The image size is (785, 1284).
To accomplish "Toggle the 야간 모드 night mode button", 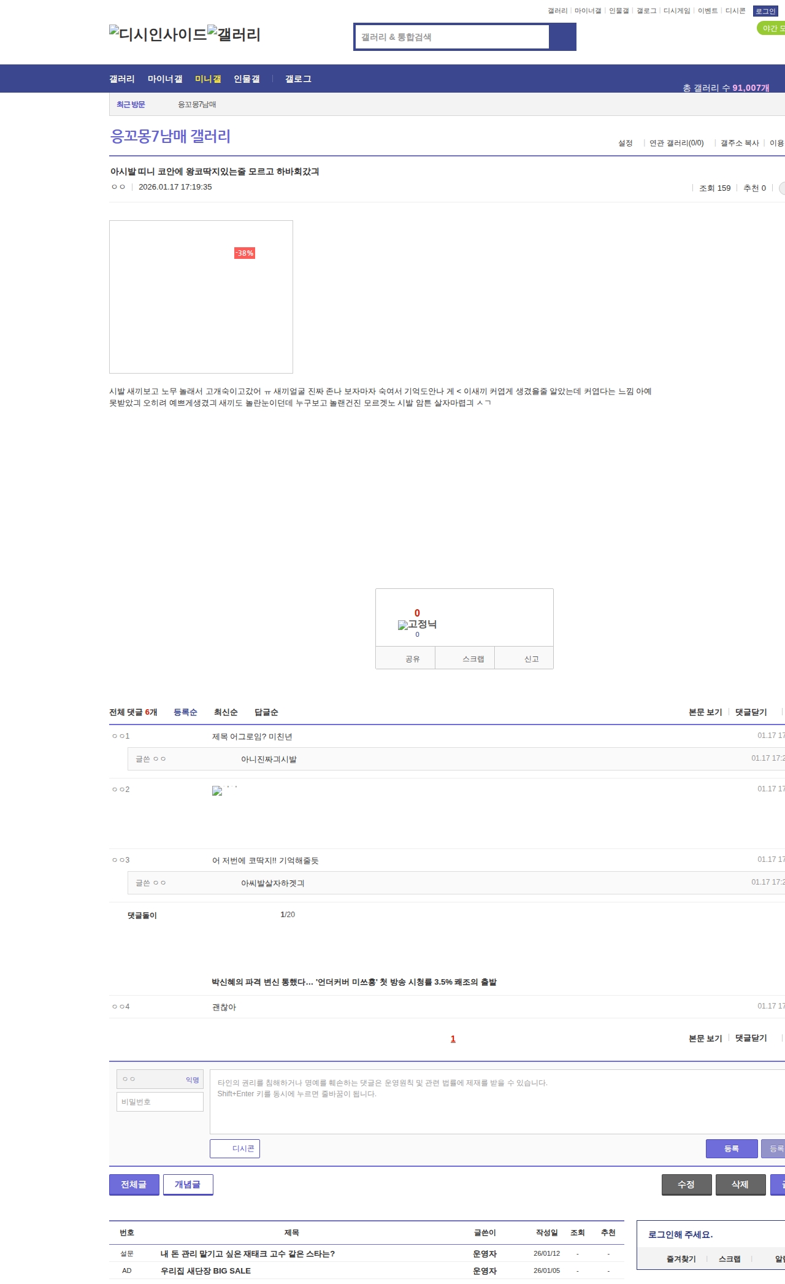I will (772, 28).
